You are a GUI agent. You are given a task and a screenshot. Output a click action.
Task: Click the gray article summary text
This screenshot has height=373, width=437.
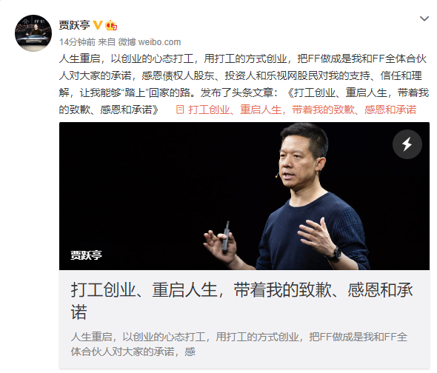click(238, 344)
